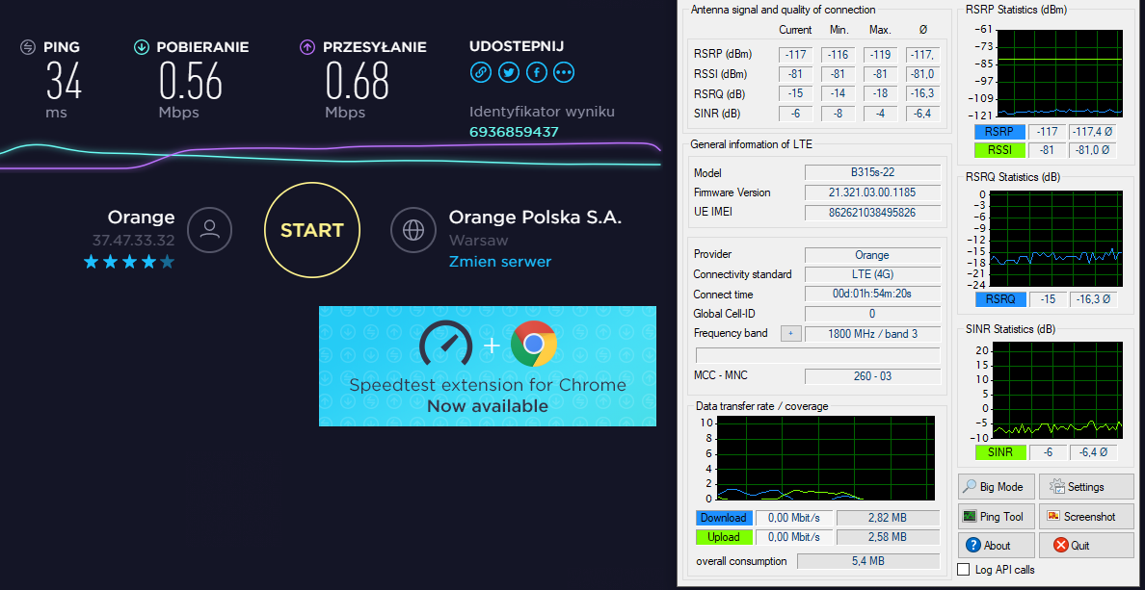
Task: Click the Firmware Version field
Action: (872, 192)
